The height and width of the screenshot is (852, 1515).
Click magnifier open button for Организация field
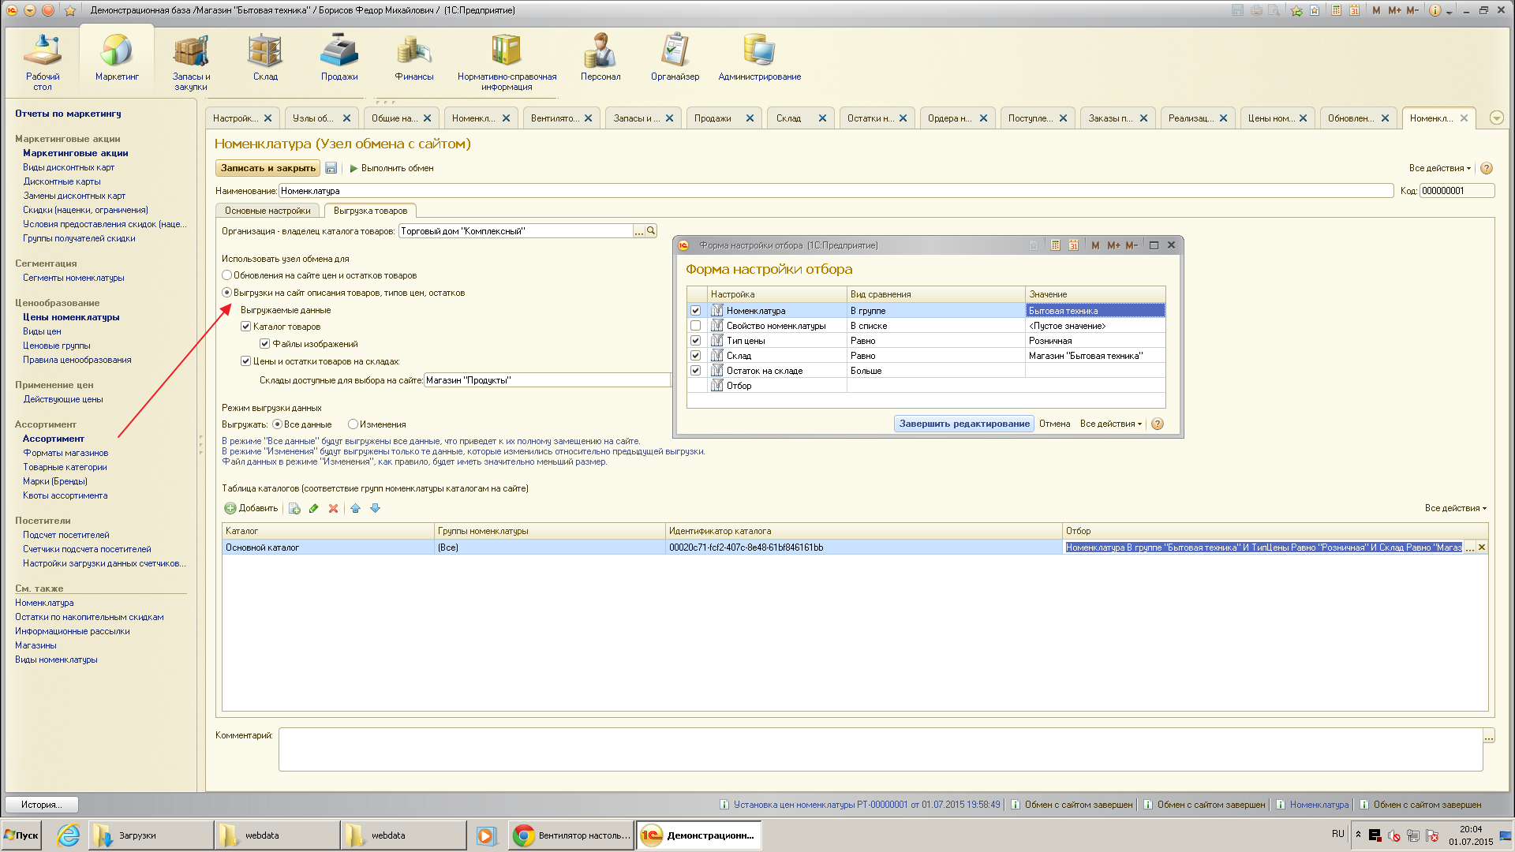pyautogui.click(x=651, y=231)
